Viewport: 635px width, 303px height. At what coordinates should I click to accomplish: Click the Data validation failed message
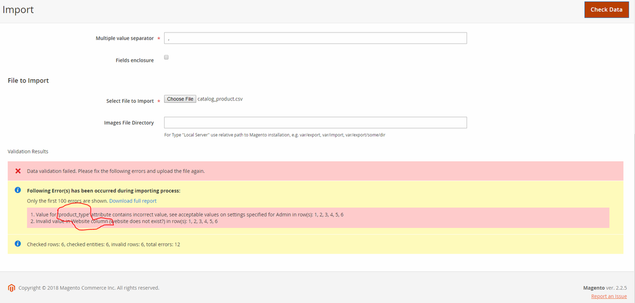(116, 171)
